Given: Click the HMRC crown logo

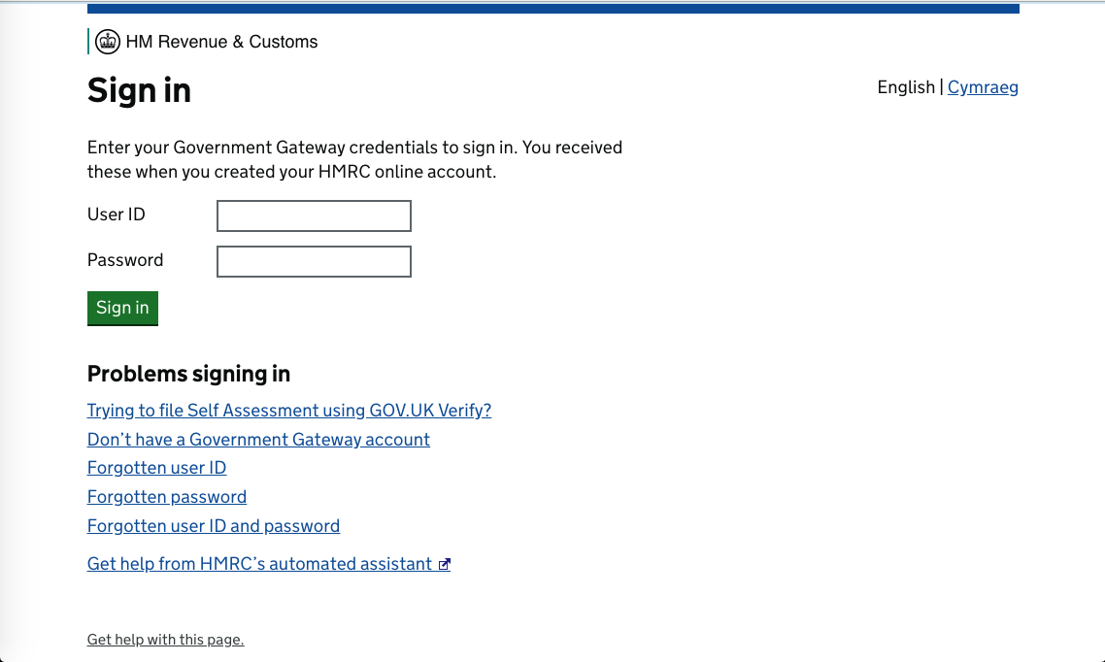Looking at the screenshot, I should click(107, 42).
